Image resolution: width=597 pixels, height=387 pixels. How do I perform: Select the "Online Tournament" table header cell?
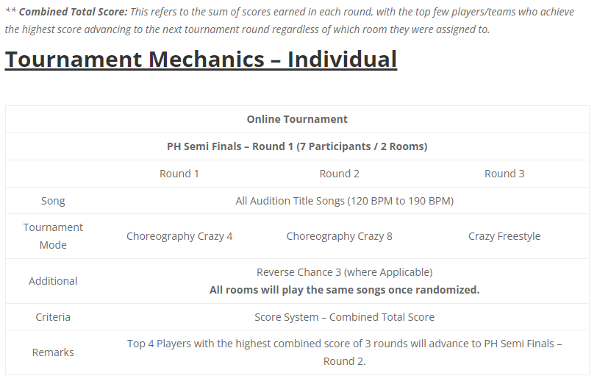point(297,119)
